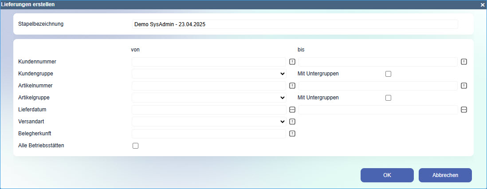This screenshot has height=189, width=487.
Task: Enable Mit Untergruppen for Artikelgruppe
Action: tap(388, 98)
